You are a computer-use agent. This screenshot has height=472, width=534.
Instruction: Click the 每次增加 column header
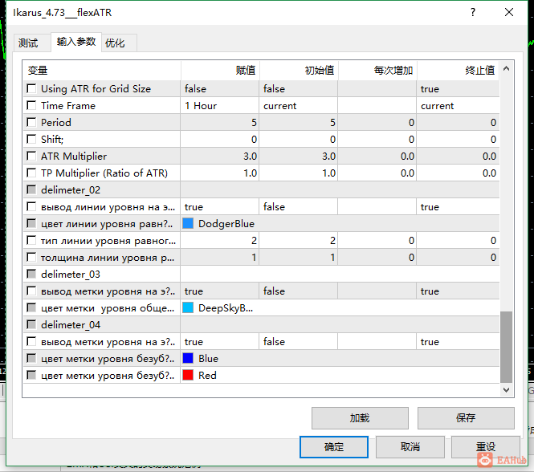click(x=377, y=71)
